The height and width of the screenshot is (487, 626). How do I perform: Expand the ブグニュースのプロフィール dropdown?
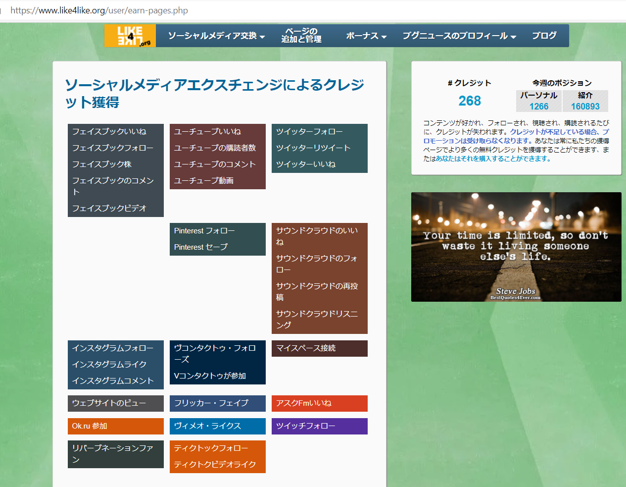(x=459, y=36)
